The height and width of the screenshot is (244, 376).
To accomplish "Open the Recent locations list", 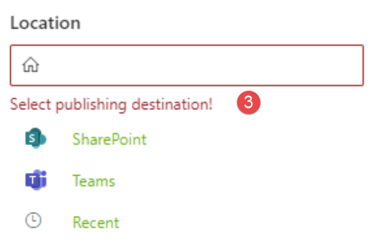I will tap(95, 223).
